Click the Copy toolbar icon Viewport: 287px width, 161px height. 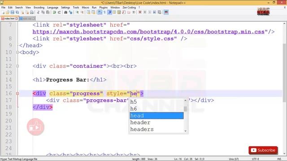coord(43,12)
